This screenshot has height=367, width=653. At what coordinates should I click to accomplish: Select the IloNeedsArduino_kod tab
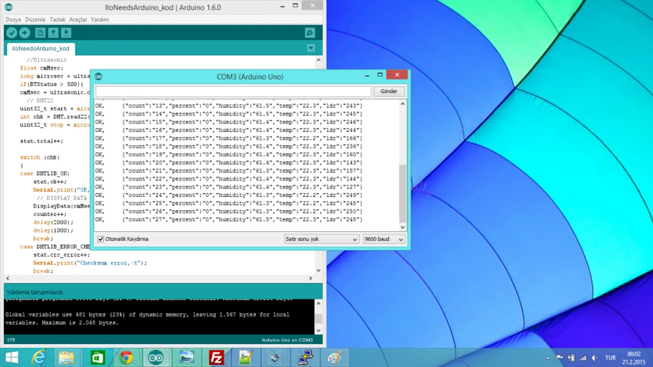40,48
